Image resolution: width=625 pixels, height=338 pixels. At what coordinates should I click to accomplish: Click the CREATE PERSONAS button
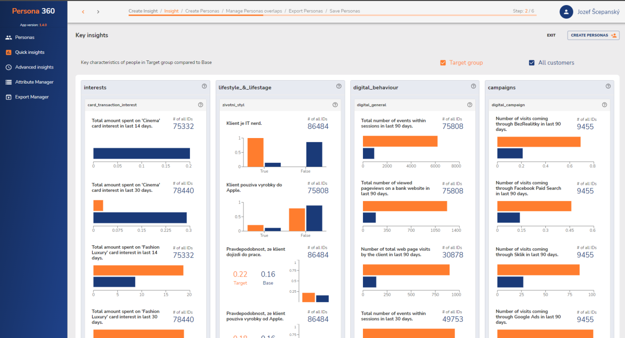593,35
